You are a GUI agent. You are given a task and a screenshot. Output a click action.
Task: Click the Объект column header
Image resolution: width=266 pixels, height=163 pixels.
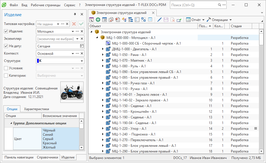(143, 26)
